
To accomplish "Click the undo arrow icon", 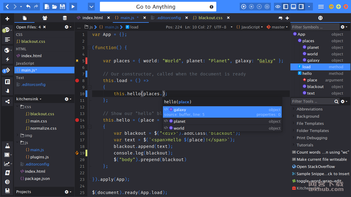I will 28,7.
